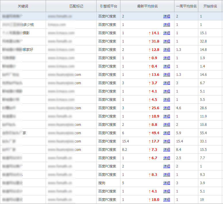
Task: Click the red up arrow next to 0.9
Action: (149, 58)
